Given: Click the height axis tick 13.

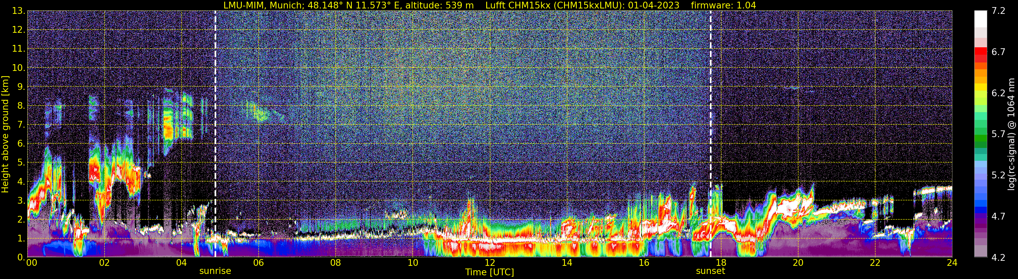Looking at the screenshot, I should pos(19,11).
